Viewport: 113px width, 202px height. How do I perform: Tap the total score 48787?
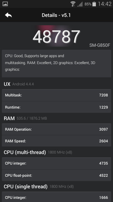click(x=56, y=37)
